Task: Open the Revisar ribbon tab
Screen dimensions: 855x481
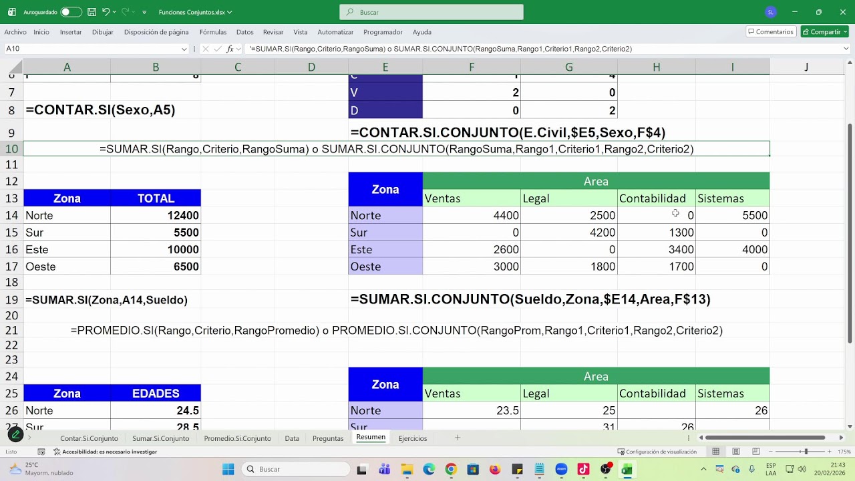Action: 273,32
